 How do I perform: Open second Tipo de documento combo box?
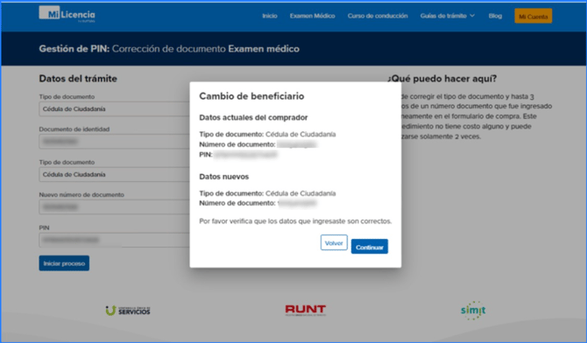click(x=114, y=174)
